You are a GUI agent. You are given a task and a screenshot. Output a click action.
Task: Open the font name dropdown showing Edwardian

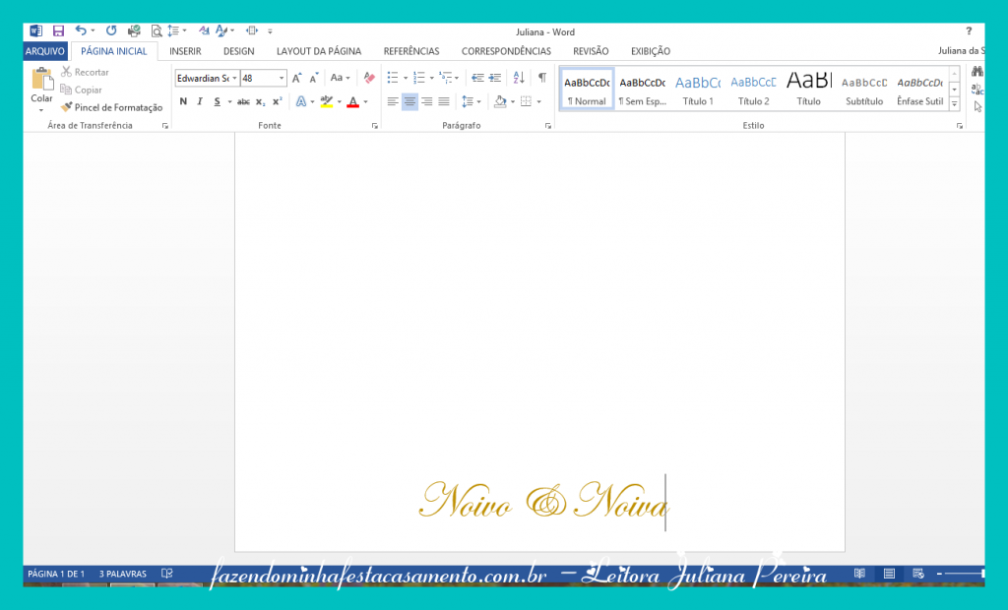coord(207,79)
